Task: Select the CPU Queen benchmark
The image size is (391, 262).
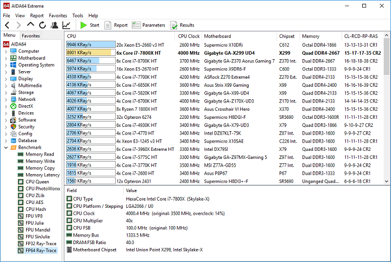Action: (37, 182)
